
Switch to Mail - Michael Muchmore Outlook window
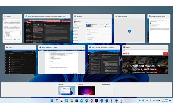104,59
